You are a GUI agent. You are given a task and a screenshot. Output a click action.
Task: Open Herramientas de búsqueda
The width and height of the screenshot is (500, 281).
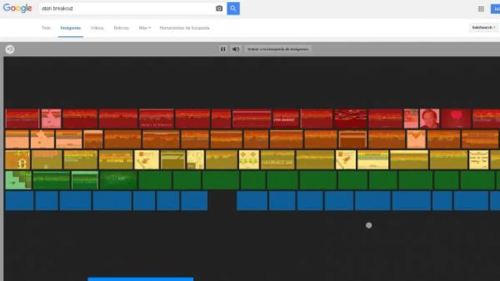pyautogui.click(x=184, y=28)
